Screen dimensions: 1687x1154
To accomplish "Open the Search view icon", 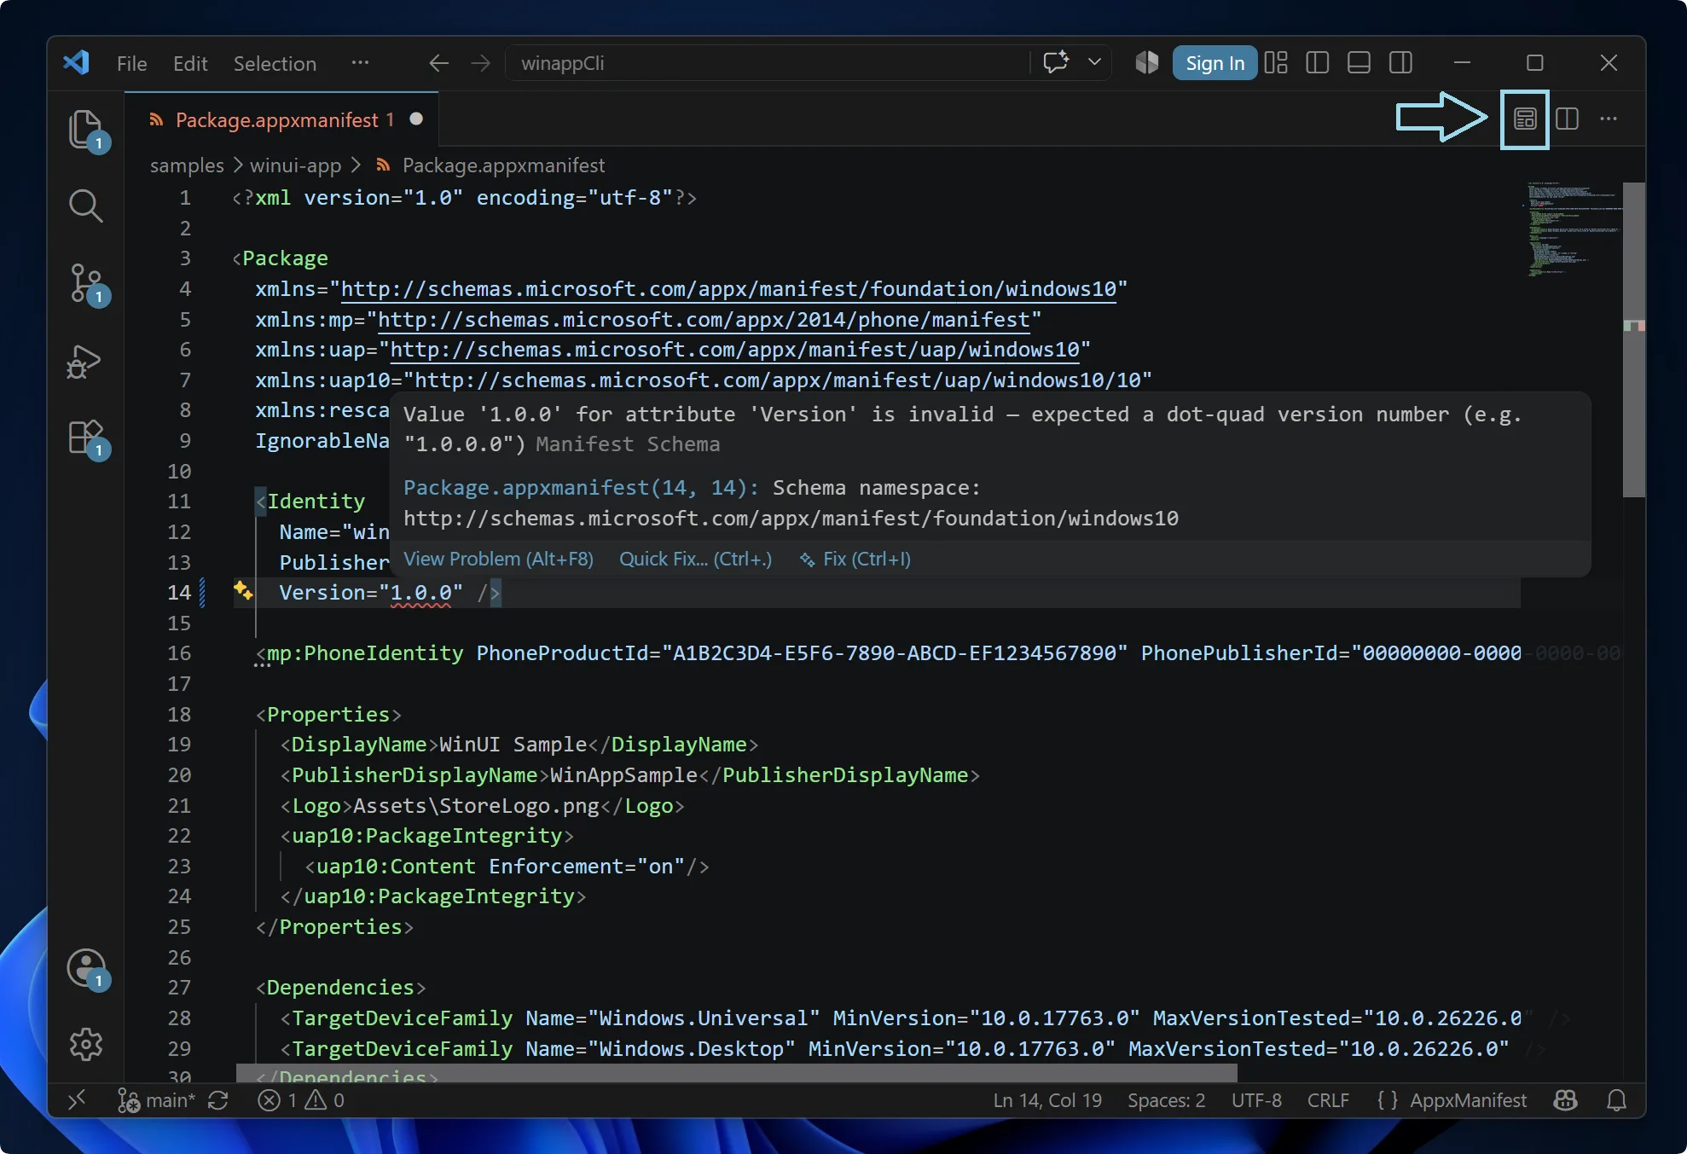I will [x=85, y=206].
